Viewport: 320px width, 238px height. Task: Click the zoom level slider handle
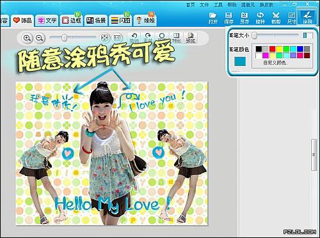[x=65, y=38]
